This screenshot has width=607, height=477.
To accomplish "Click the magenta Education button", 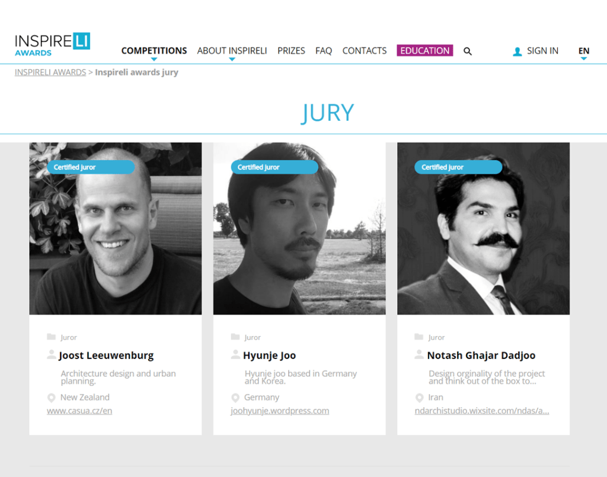I will click(424, 51).
